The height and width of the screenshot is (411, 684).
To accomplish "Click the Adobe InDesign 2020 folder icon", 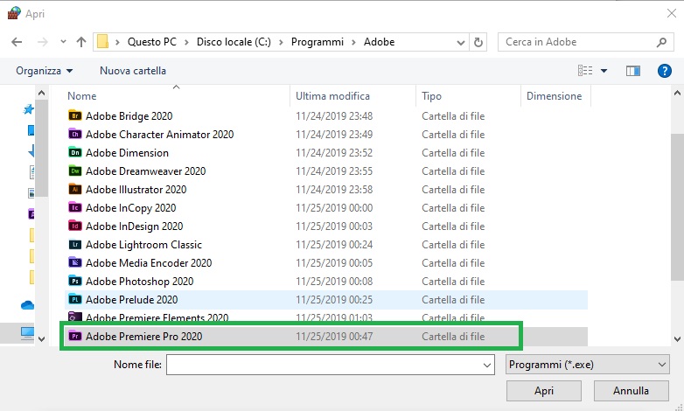I will [75, 226].
